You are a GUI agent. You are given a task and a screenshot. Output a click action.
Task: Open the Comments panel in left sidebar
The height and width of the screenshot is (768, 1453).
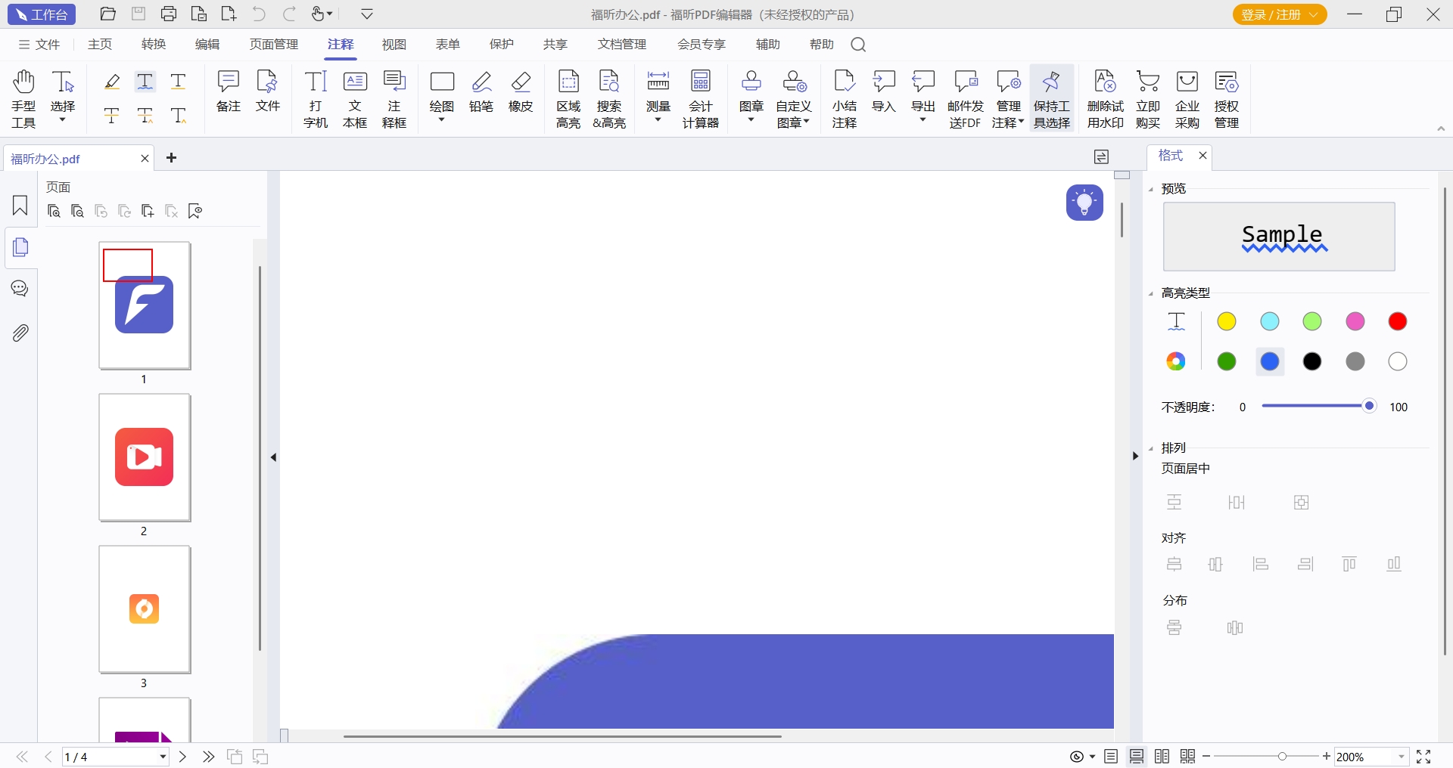(20, 289)
